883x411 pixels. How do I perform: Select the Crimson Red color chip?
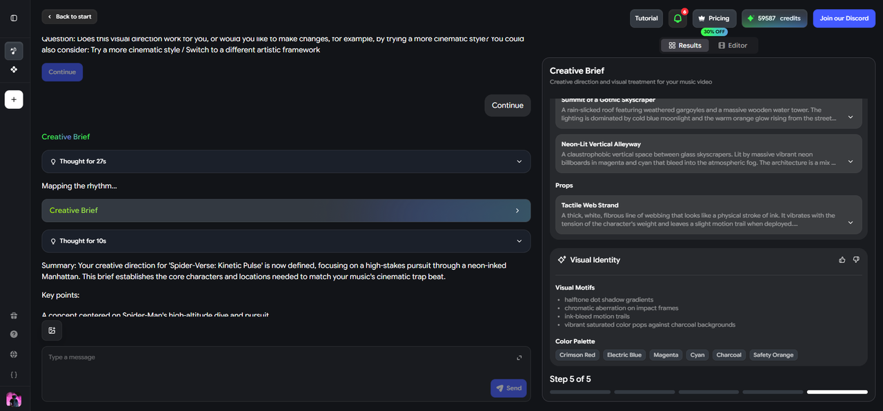click(x=577, y=355)
